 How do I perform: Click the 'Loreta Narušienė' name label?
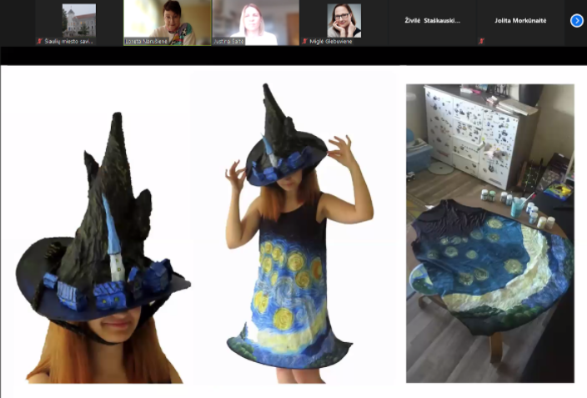[147, 41]
